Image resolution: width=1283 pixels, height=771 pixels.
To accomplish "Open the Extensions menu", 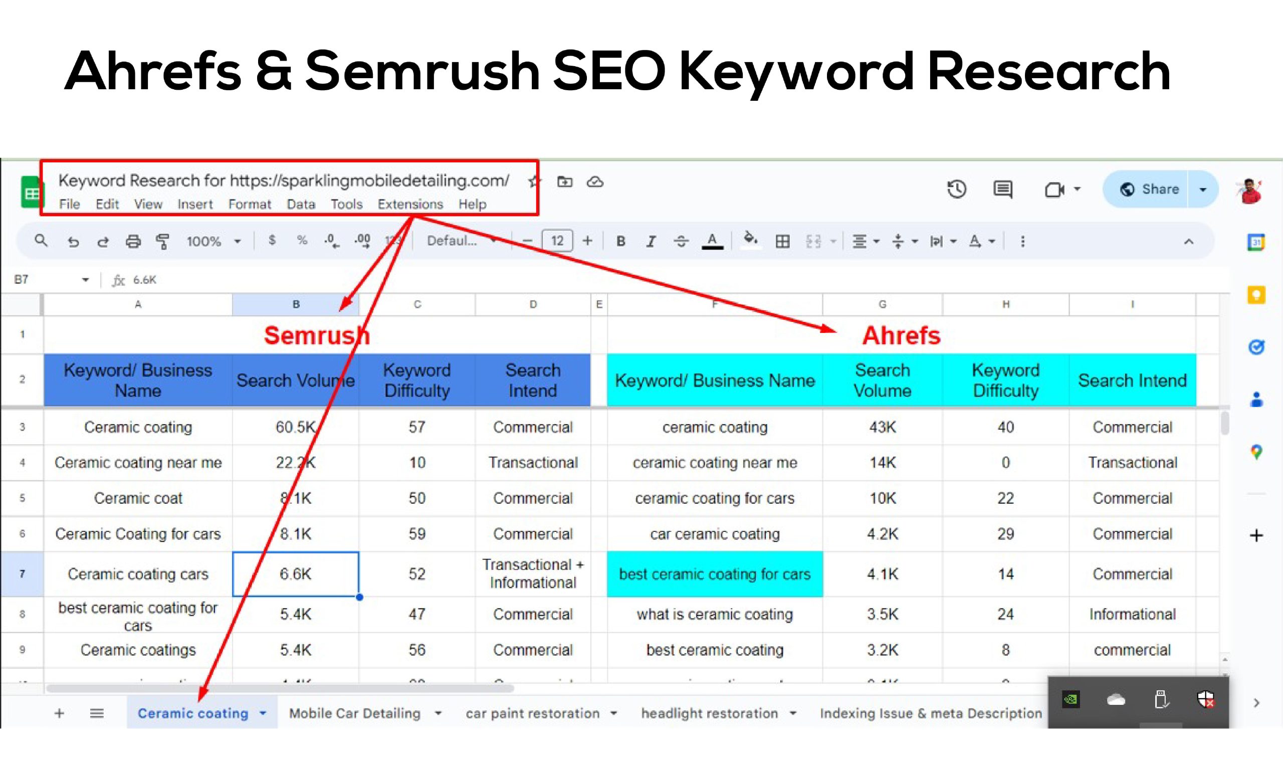I will (410, 204).
